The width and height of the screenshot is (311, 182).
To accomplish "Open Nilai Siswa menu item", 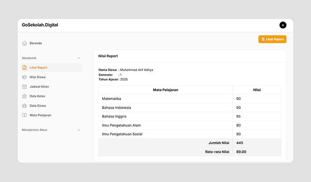I will click(x=38, y=77).
